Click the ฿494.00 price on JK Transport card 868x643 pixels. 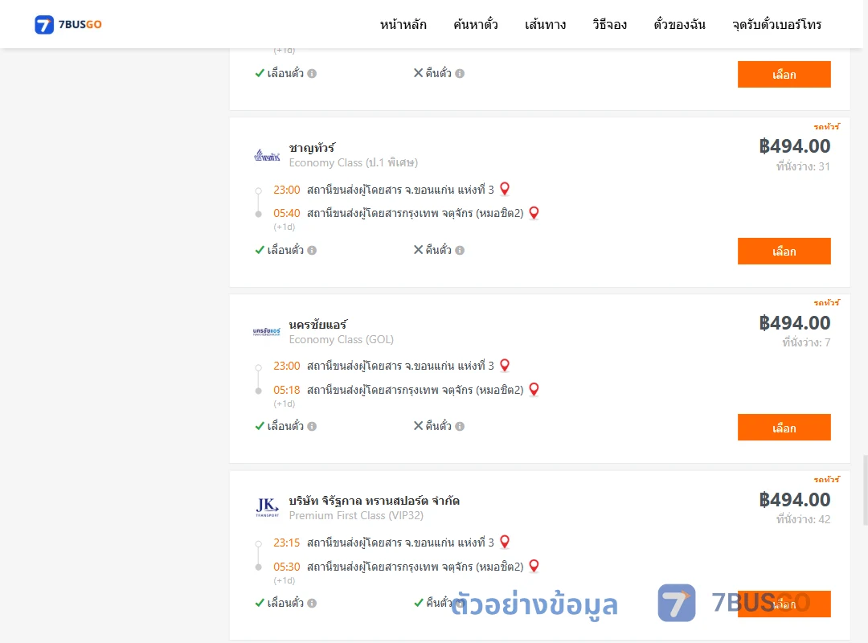coord(794,500)
